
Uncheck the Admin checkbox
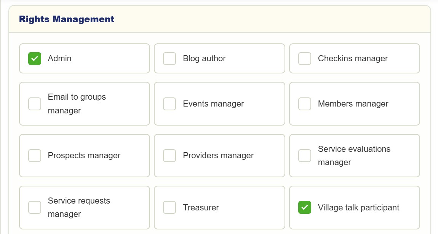click(x=35, y=59)
